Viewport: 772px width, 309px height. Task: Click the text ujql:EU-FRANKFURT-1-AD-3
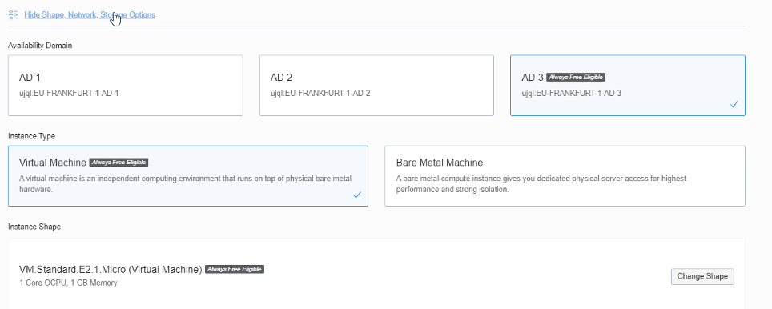[572, 93]
